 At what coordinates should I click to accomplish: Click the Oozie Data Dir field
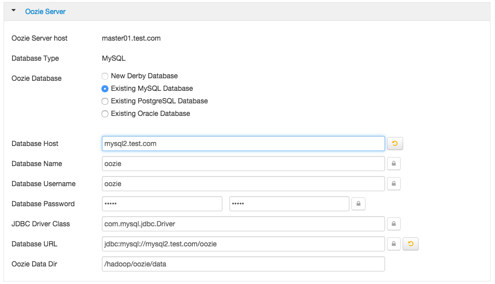tap(243, 264)
